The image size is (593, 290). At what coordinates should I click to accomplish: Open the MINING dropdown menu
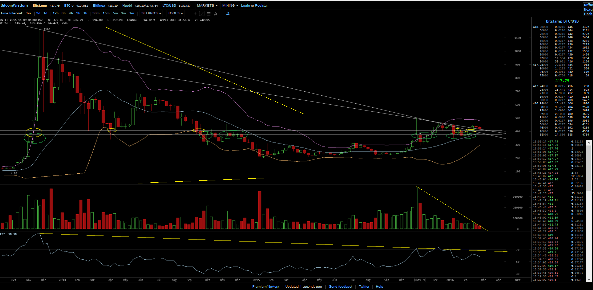coord(230,6)
